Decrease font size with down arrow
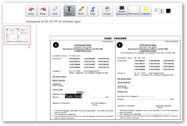This screenshot has width=187, height=126. (161, 12)
